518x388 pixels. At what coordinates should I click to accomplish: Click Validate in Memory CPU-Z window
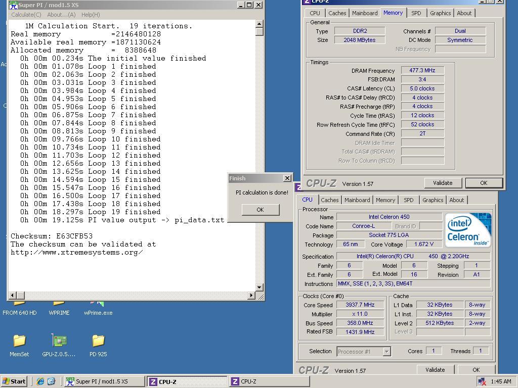pyautogui.click(x=443, y=183)
